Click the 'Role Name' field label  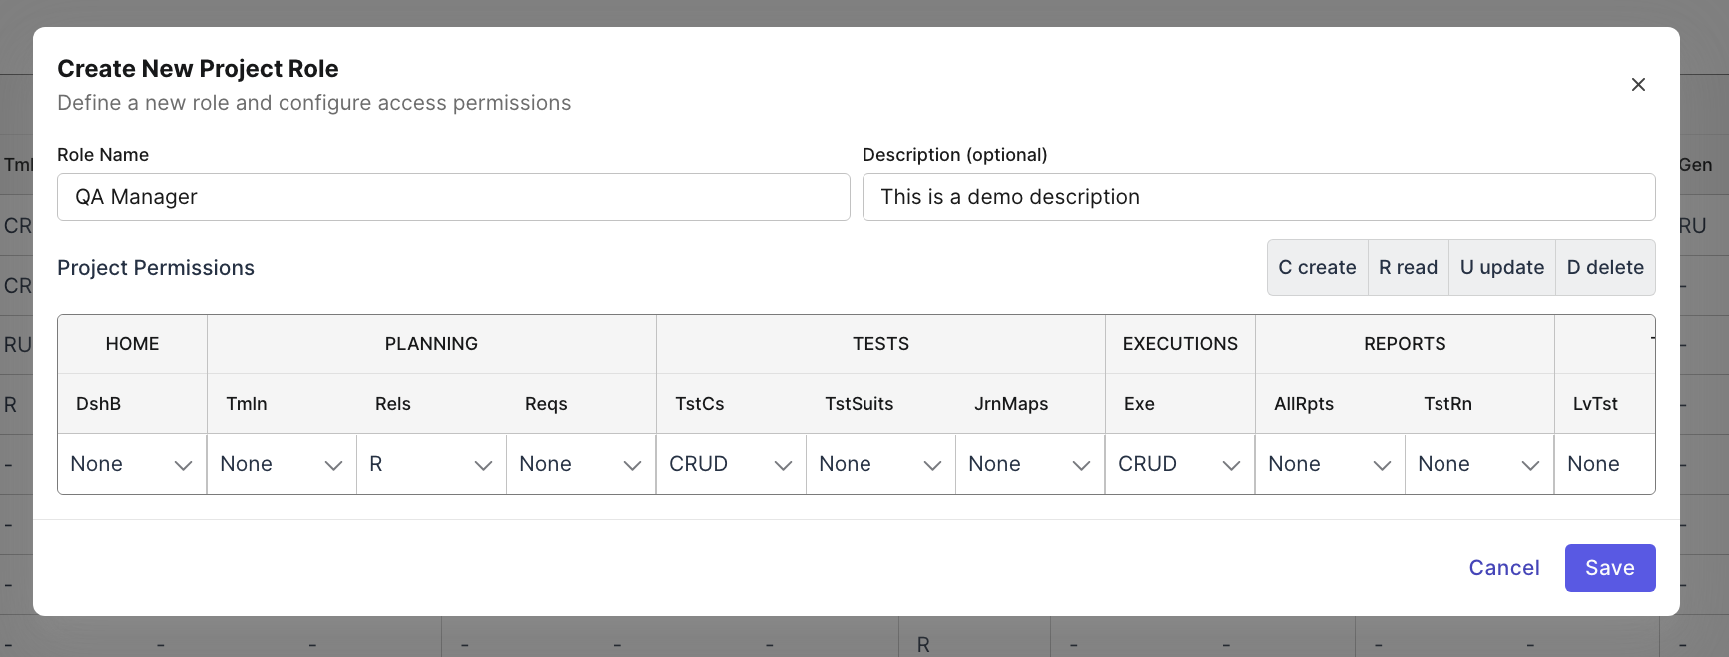pos(103,155)
